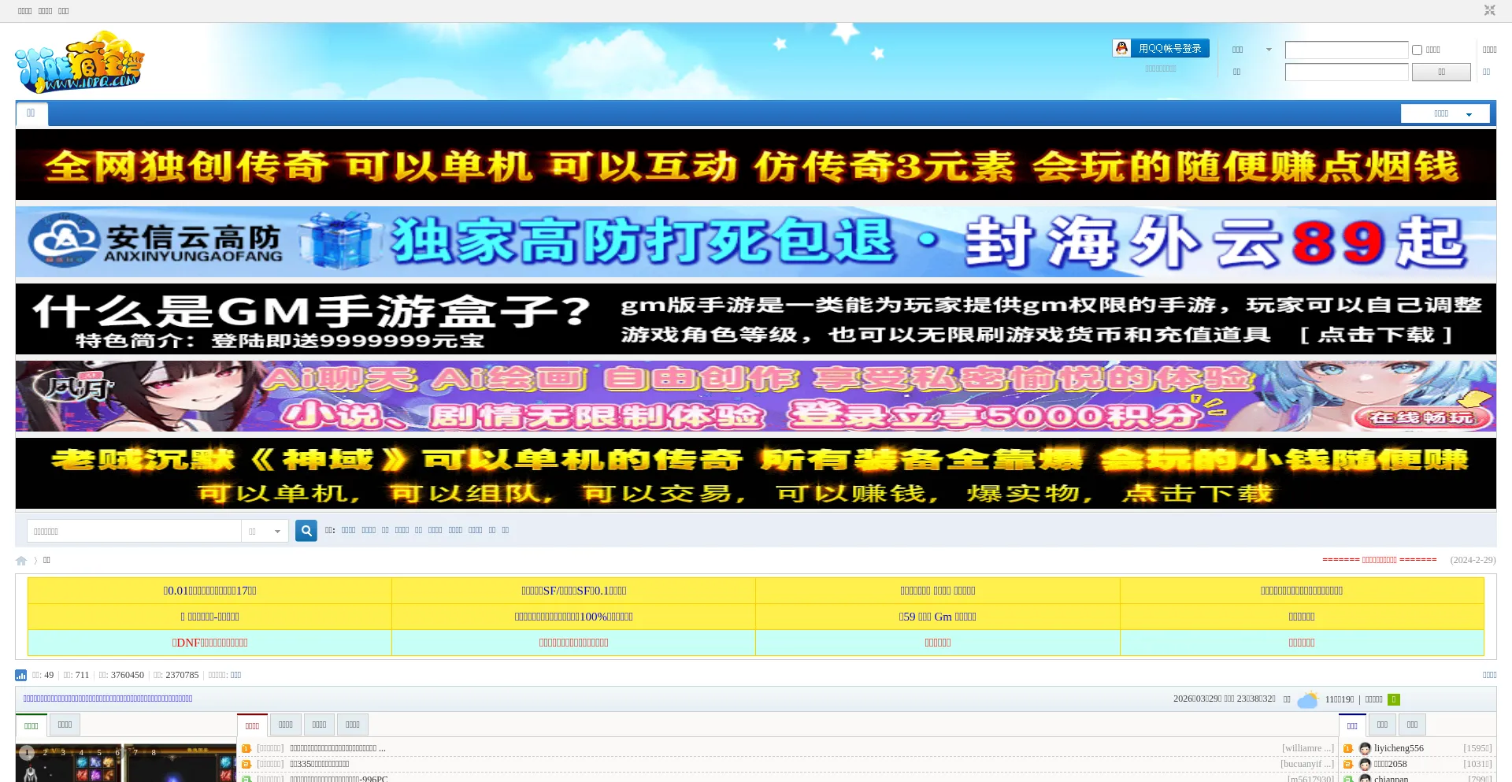Open the thread title ending with -996PC
Viewport: 1512px width, 782px height.
pos(339,778)
